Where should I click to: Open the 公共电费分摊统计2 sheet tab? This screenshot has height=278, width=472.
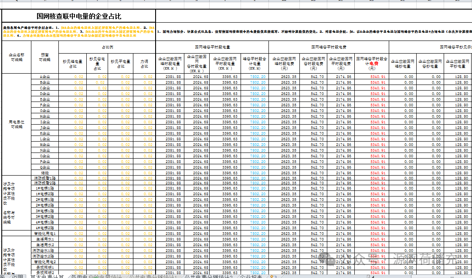tap(207, 276)
